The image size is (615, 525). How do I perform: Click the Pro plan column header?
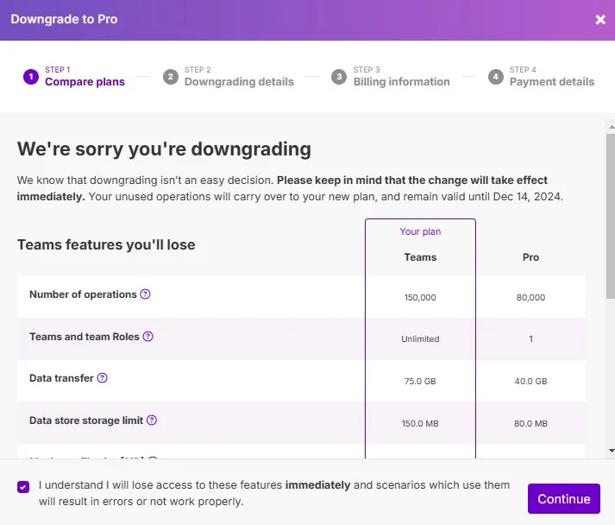point(530,257)
